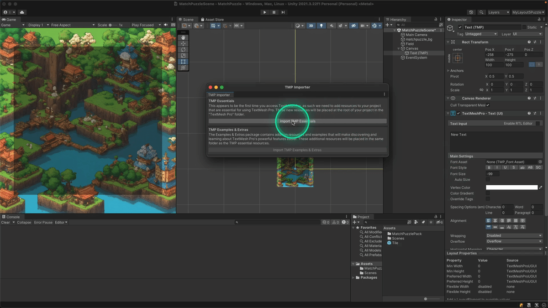Screen dimensions: 548x308
Task: Enable Override Tags checkbox
Action: [x=488, y=199]
